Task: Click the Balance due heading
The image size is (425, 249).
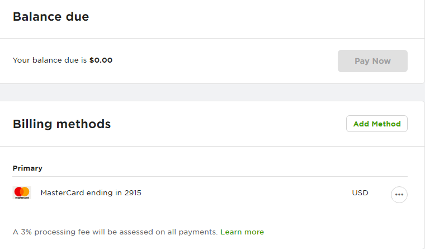Action: [x=51, y=17]
